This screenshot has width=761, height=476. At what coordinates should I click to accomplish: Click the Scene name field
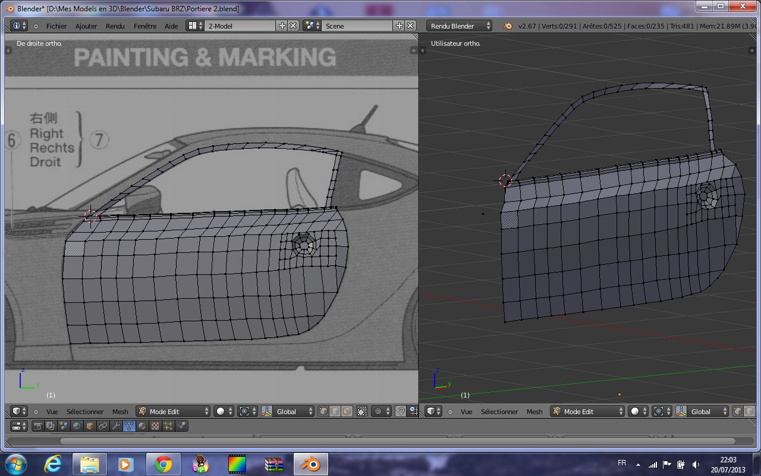point(357,26)
